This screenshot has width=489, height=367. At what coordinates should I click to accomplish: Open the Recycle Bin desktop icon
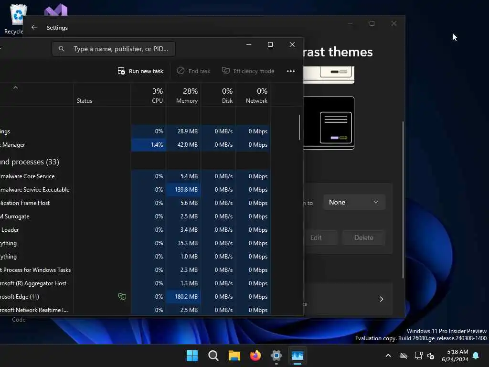click(x=15, y=19)
